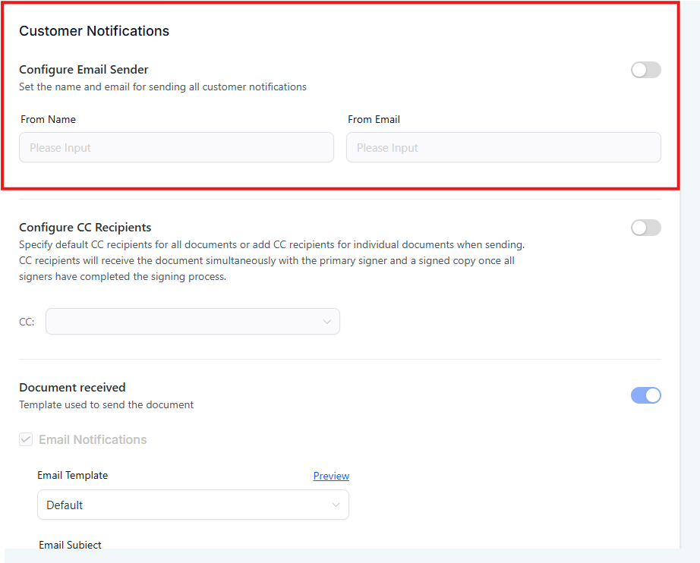The image size is (700, 563).
Task: Click the Email Template dropdown chevron icon
Action: 336,505
